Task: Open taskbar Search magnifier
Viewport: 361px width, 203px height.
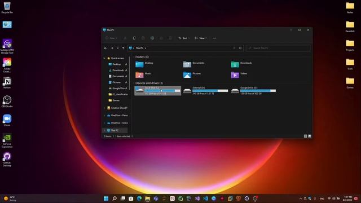Action: click(115, 198)
